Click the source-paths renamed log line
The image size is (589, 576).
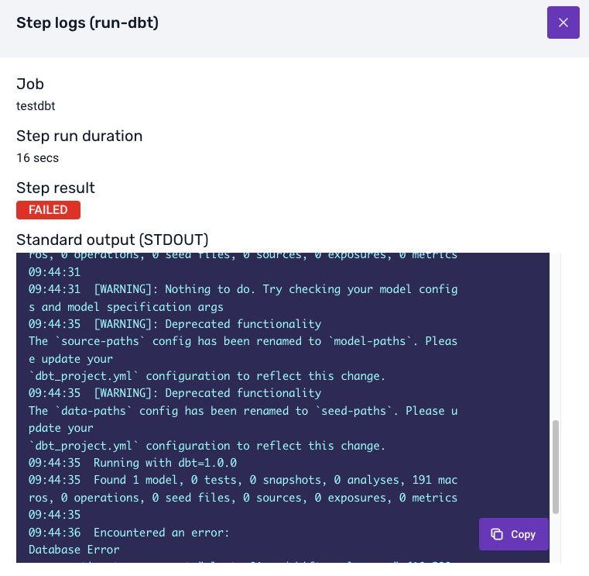coord(243,341)
